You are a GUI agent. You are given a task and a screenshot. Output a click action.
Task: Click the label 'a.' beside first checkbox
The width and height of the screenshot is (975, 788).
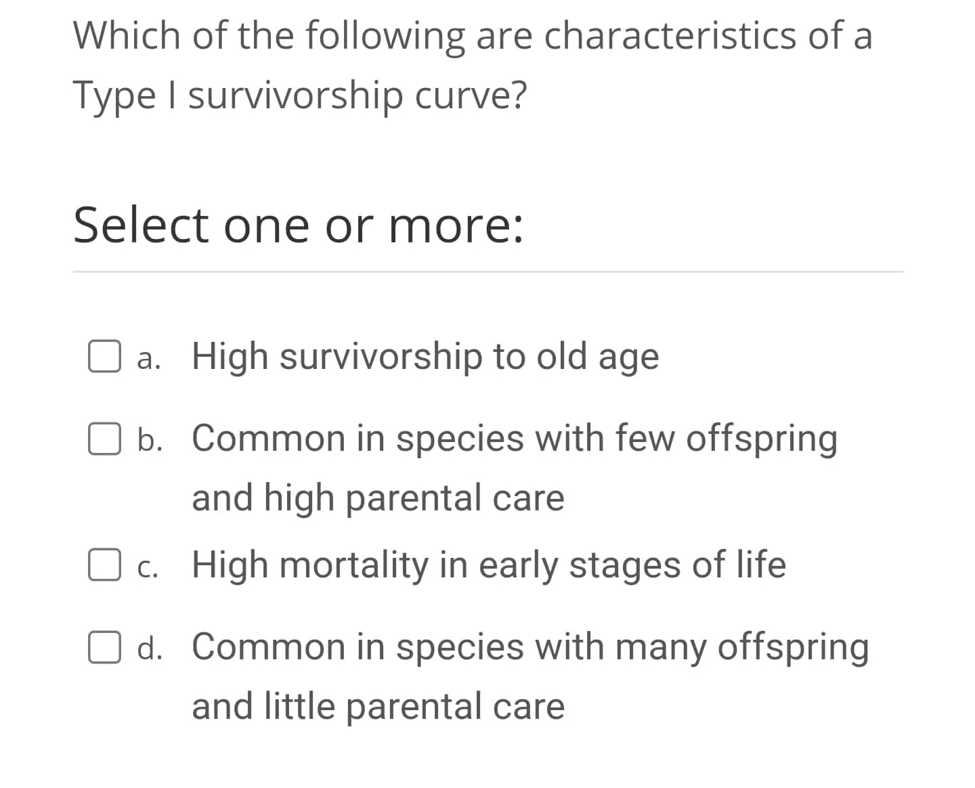[x=150, y=359]
